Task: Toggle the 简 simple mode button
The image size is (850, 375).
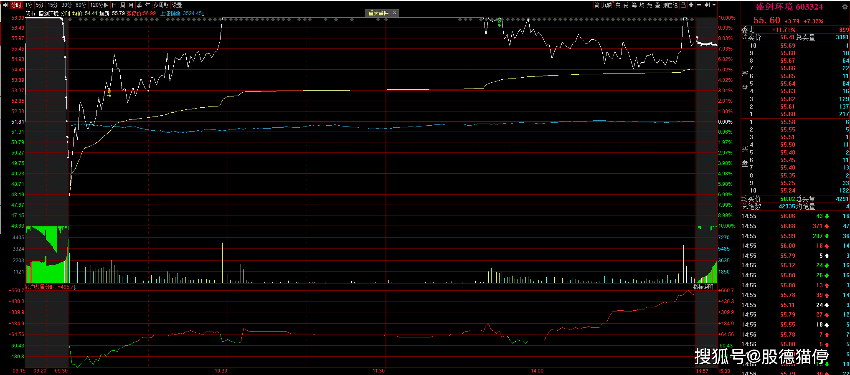Action: tap(597, 5)
